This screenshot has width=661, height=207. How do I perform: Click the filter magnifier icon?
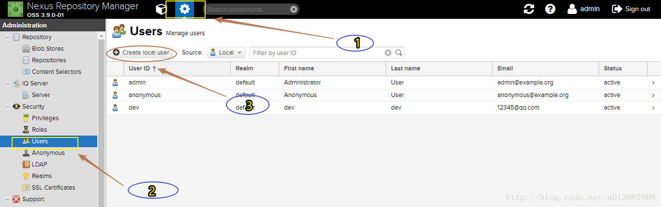[x=399, y=53]
